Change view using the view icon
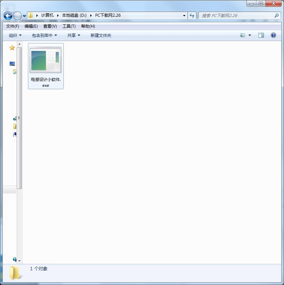Viewport: 284px width, 285px height. click(x=242, y=35)
